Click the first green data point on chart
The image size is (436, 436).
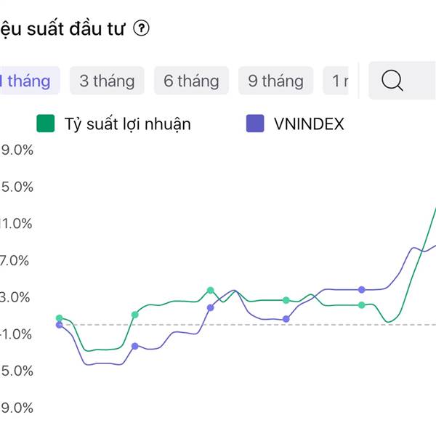[59, 318]
